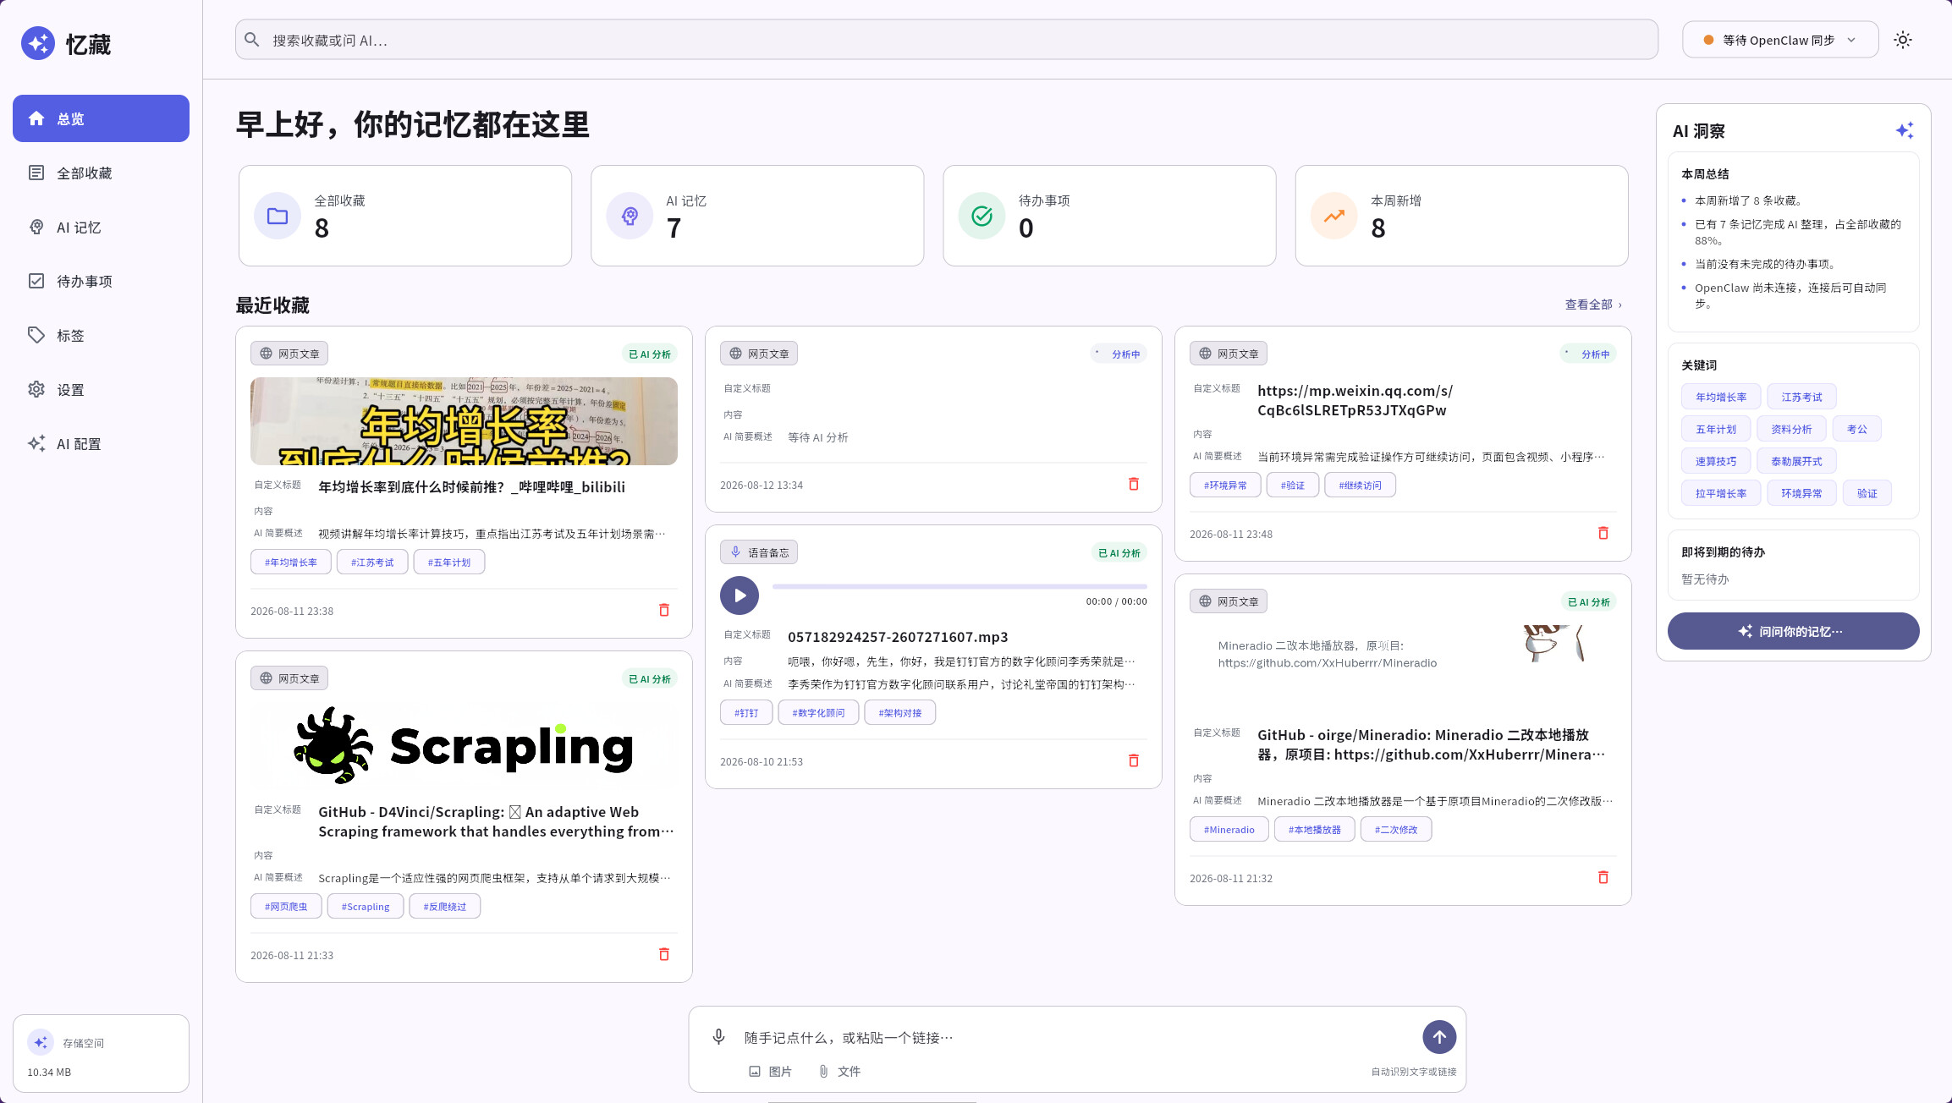The height and width of the screenshot is (1103, 1952).
Task: Select the #钉钉 tag
Action: [746, 713]
